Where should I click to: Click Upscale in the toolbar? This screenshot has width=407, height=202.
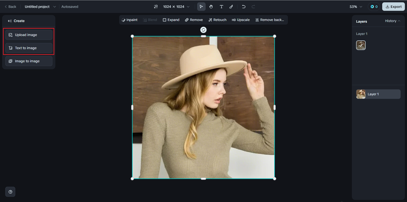[x=241, y=20]
